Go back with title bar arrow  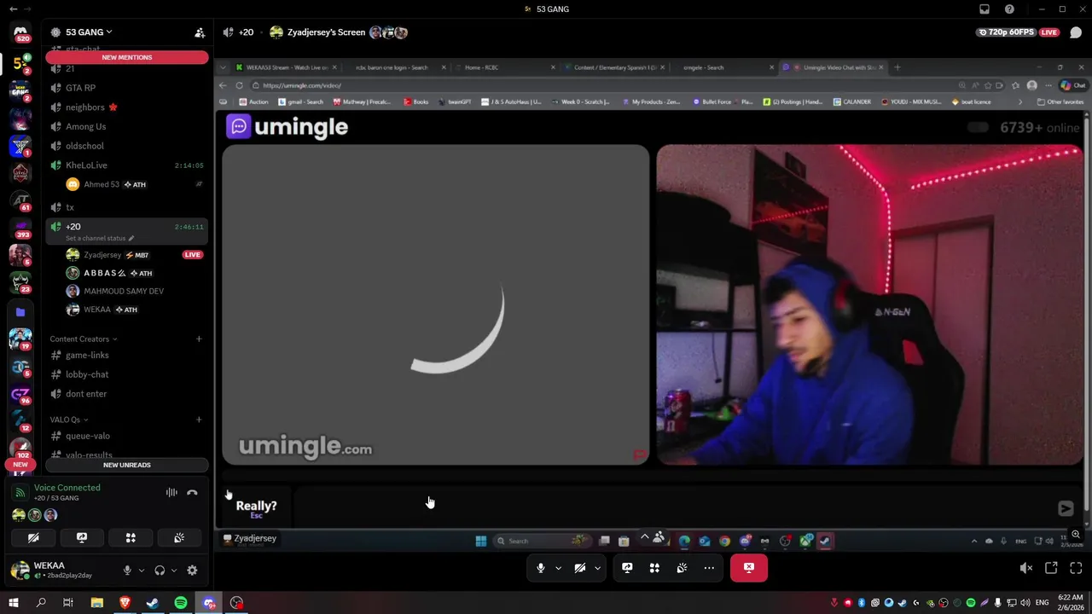(x=13, y=9)
